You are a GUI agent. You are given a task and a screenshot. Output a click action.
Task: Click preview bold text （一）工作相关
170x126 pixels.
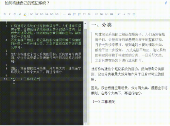(x=104, y=101)
